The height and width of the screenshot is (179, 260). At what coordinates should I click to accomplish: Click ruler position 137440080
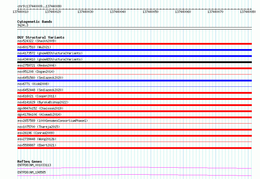coord(248,12)
